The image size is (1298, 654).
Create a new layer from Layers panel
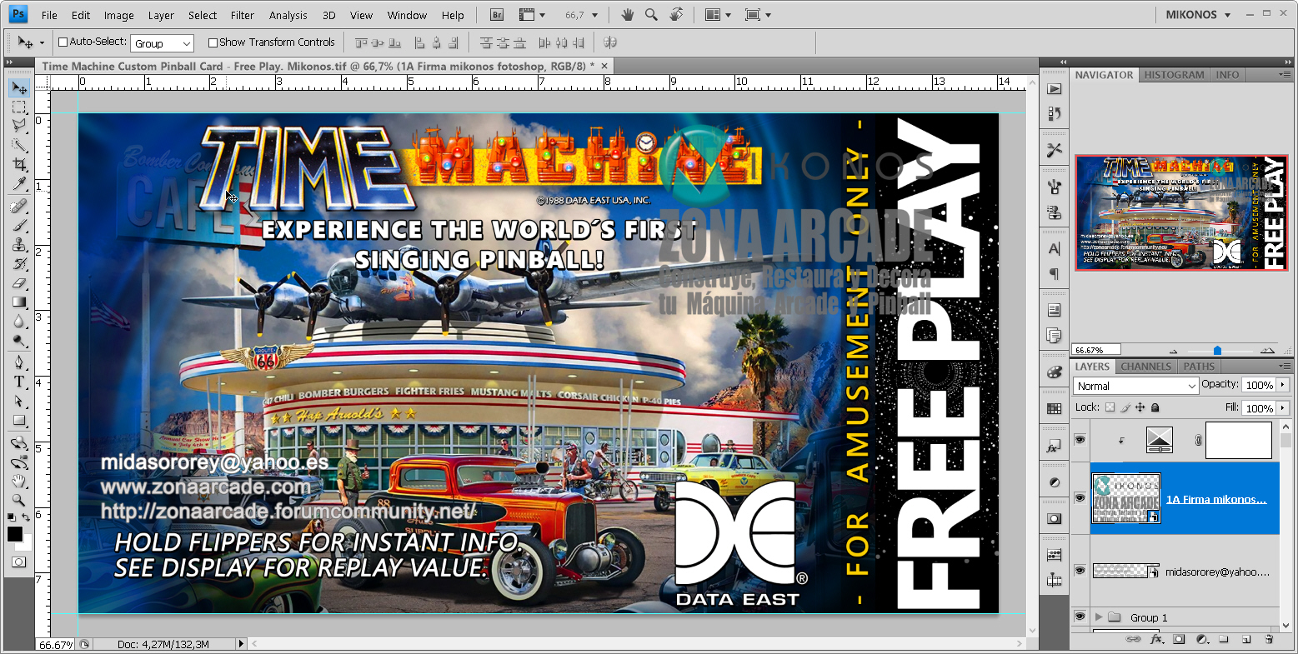1246,639
